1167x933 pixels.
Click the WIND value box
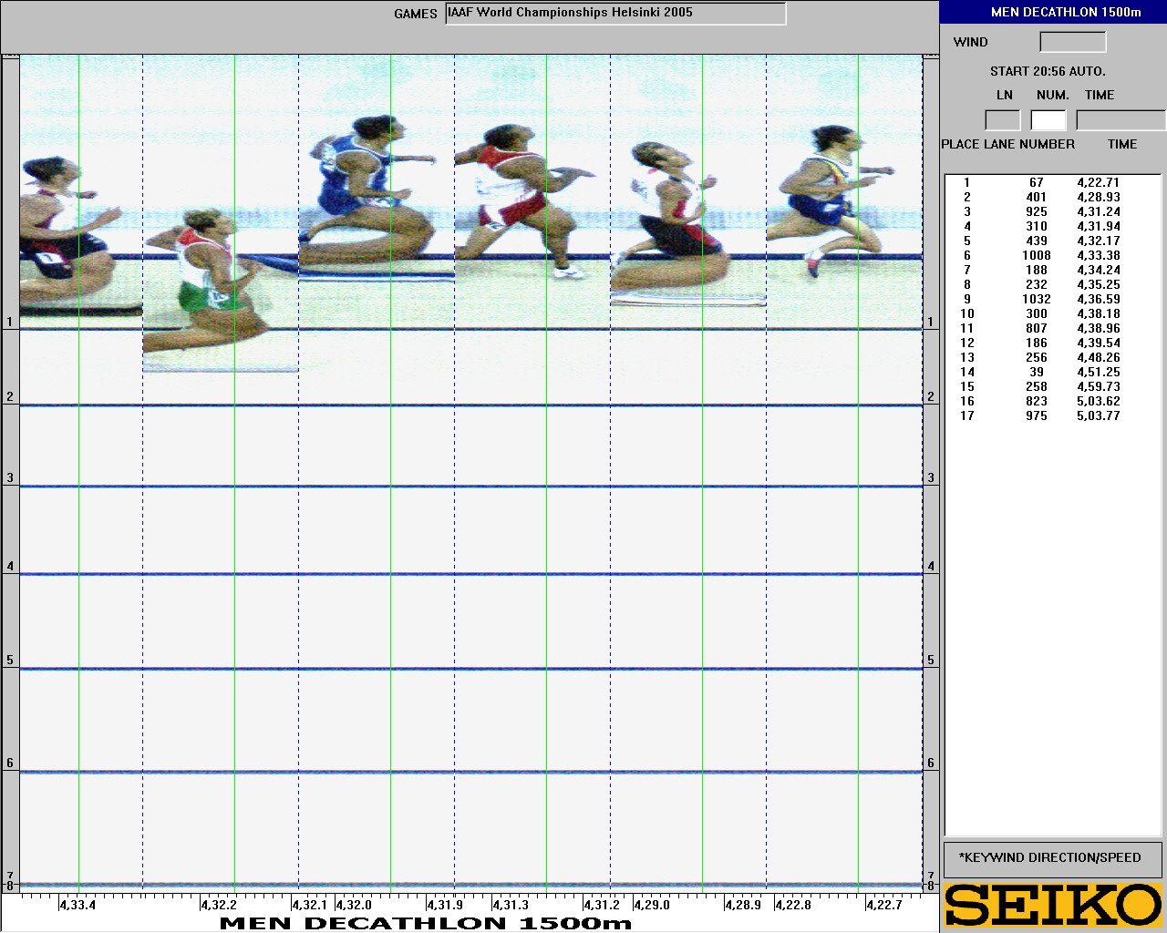tap(1072, 42)
